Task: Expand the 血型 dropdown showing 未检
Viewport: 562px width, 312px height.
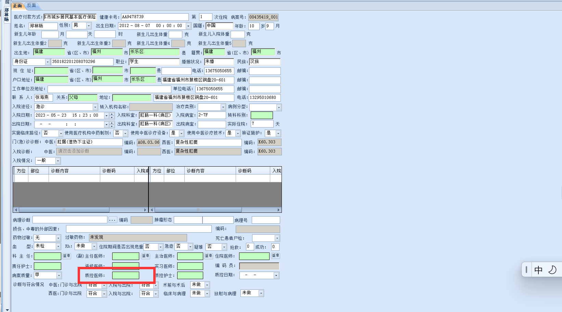Action: [58, 246]
